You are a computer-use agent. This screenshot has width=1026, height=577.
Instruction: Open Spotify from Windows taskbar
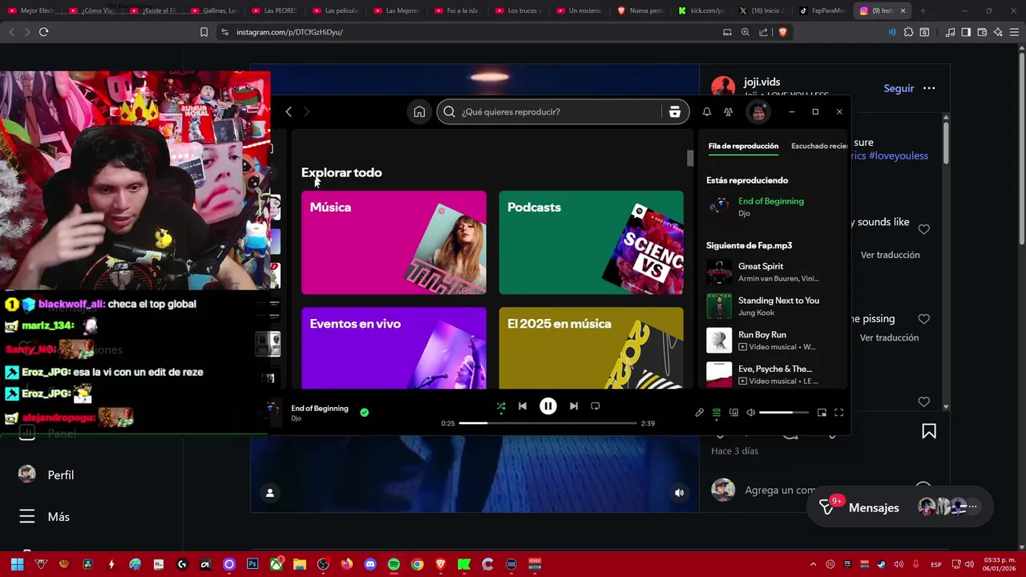[394, 564]
